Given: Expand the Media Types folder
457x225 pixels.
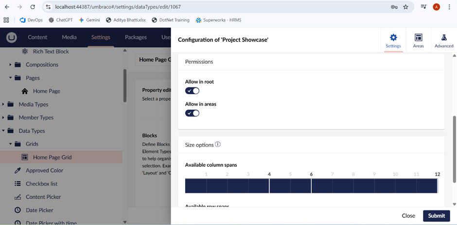Looking at the screenshot, I should tap(4, 104).
